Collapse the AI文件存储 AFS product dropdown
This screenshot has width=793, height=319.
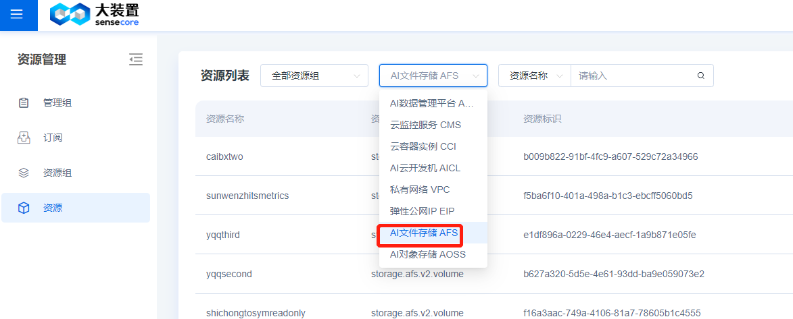[x=433, y=76]
